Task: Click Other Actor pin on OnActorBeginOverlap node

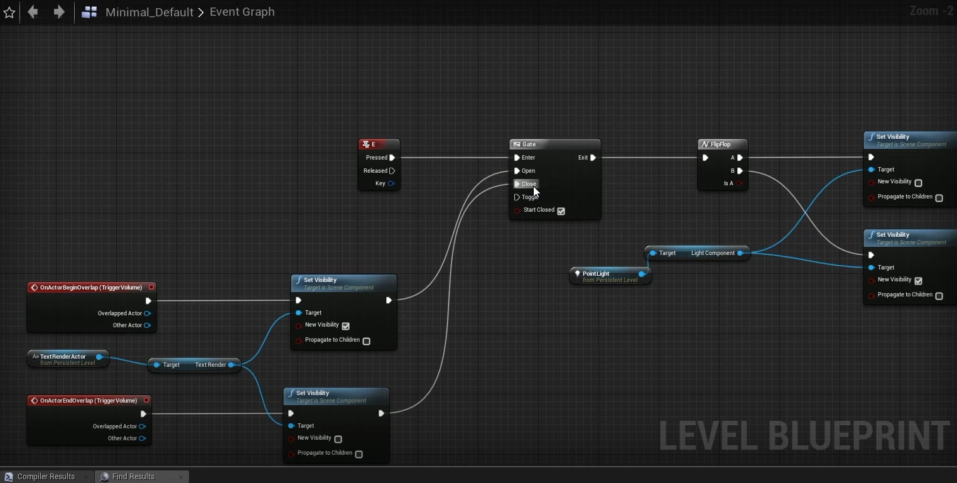Action: (x=148, y=325)
